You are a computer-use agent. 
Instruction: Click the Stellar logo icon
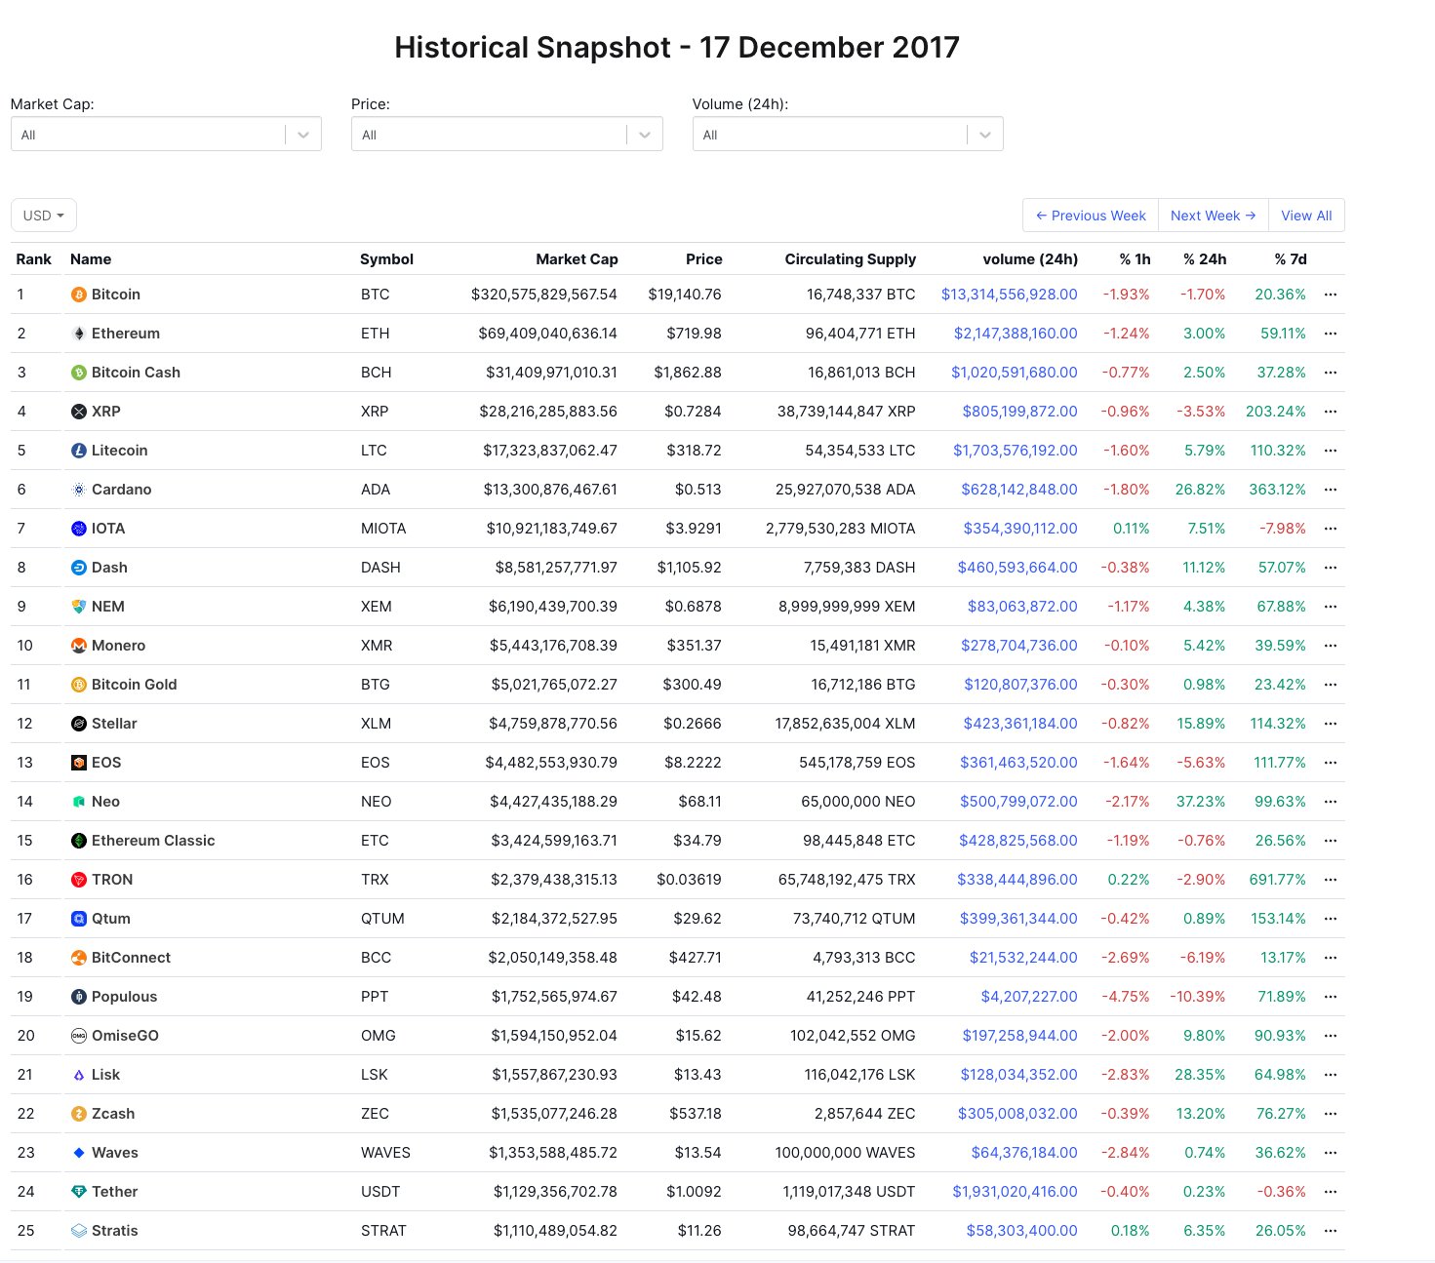pyautogui.click(x=79, y=724)
